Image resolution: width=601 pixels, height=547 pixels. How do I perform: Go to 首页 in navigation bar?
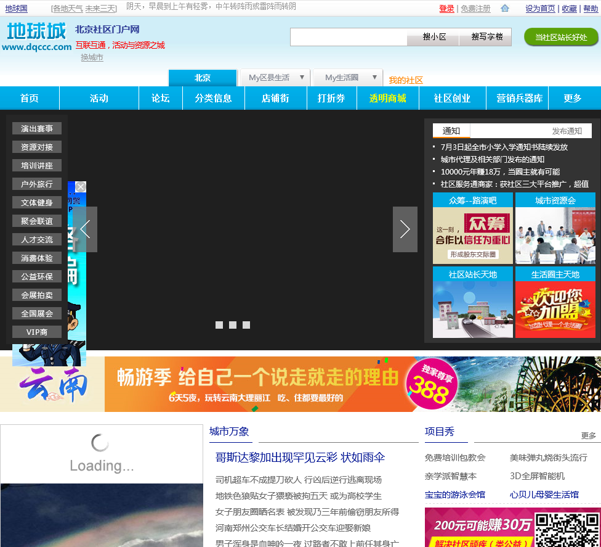coord(30,98)
